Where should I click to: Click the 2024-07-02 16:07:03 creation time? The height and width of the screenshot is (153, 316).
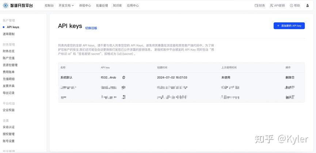[x=172, y=77]
